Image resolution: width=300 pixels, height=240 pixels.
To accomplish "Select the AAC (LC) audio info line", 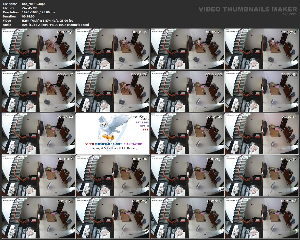I will click(x=55, y=25).
